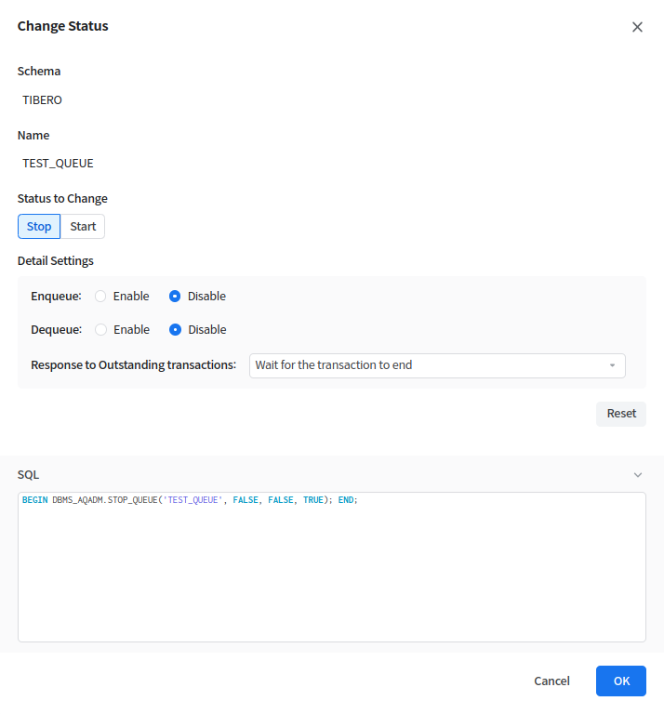Screen dimensions: 664x714
Task: Collapse the SQL section using its chevron
Action: click(x=637, y=475)
